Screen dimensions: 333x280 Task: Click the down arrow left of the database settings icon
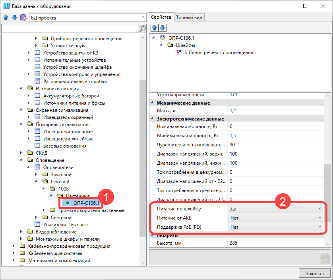(x=14, y=18)
